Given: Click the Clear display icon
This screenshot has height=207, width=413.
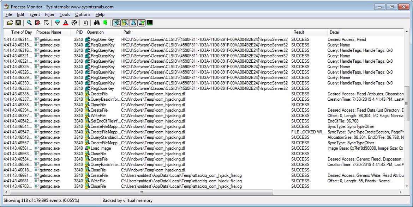Looking at the screenshot, I should point(46,23).
